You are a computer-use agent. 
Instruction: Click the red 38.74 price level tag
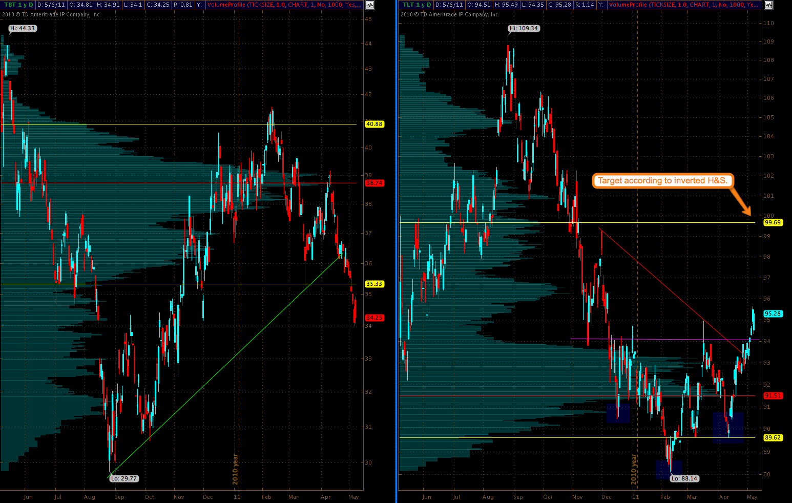point(374,183)
